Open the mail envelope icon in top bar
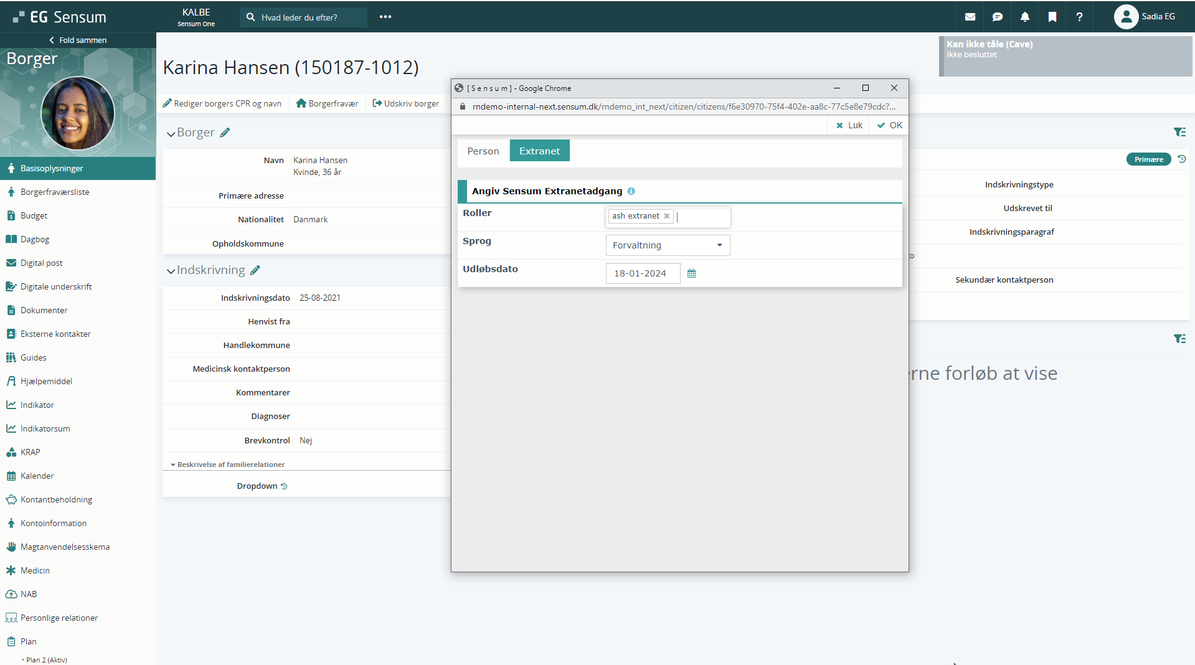Viewport: 1195px width, 665px height. point(970,17)
